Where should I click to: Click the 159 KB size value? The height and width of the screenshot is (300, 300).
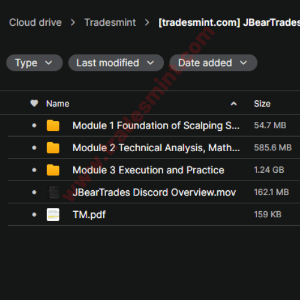click(268, 214)
